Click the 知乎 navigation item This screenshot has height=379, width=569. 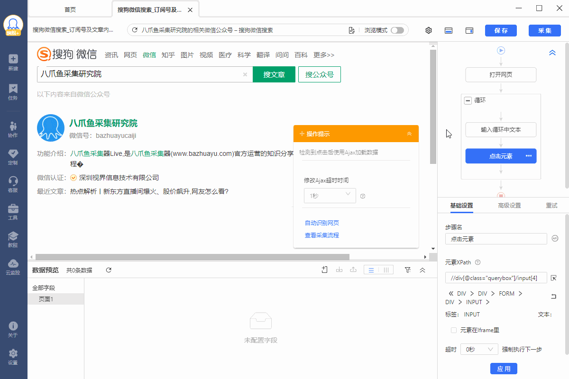tap(168, 55)
